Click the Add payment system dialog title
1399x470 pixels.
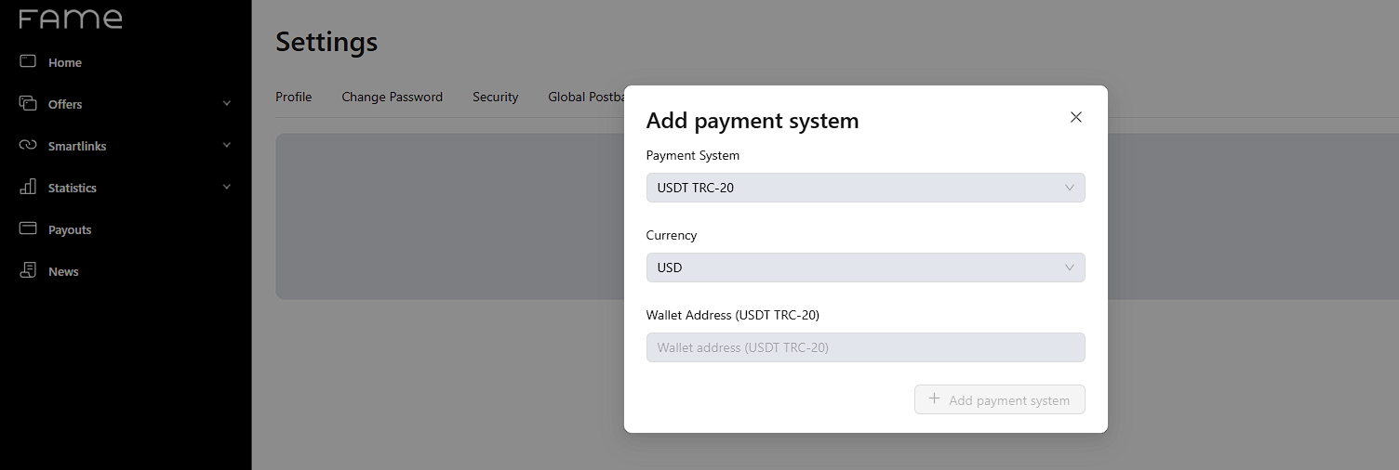click(x=753, y=120)
